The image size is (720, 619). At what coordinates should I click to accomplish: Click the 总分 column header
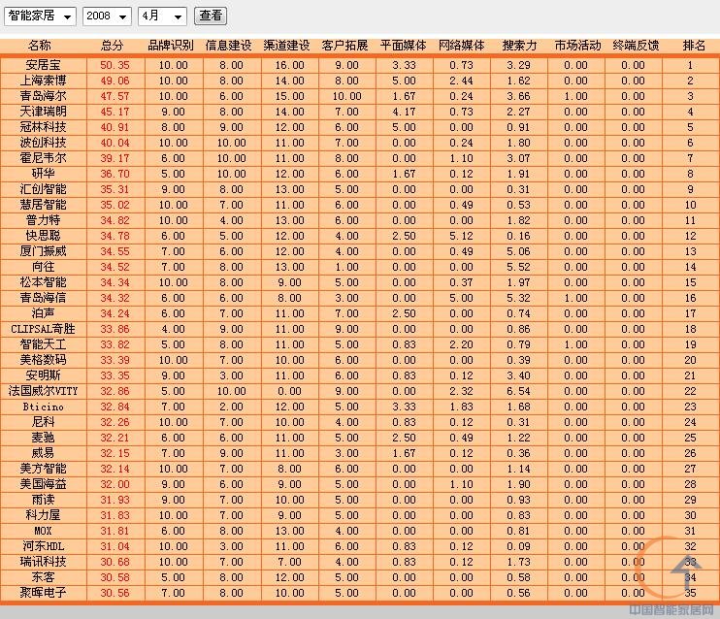tap(113, 46)
